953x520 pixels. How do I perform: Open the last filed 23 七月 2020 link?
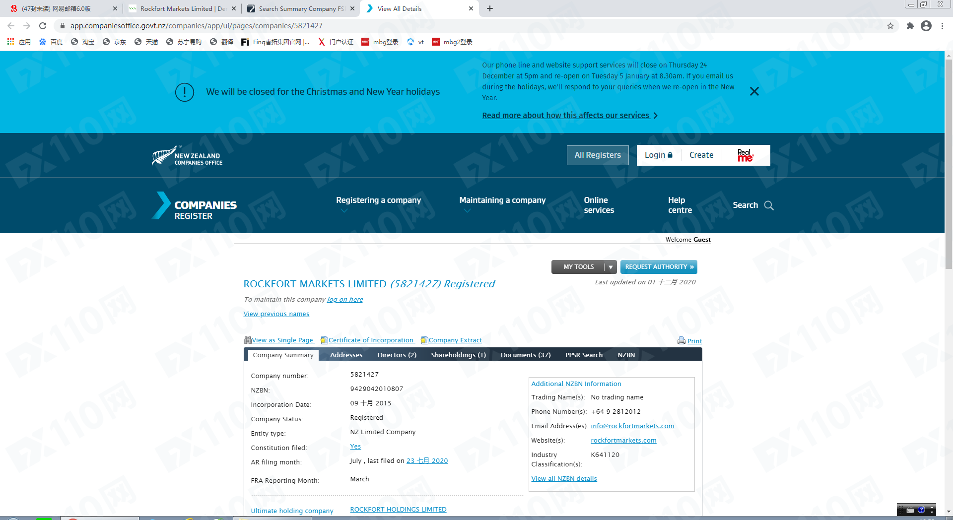(427, 461)
